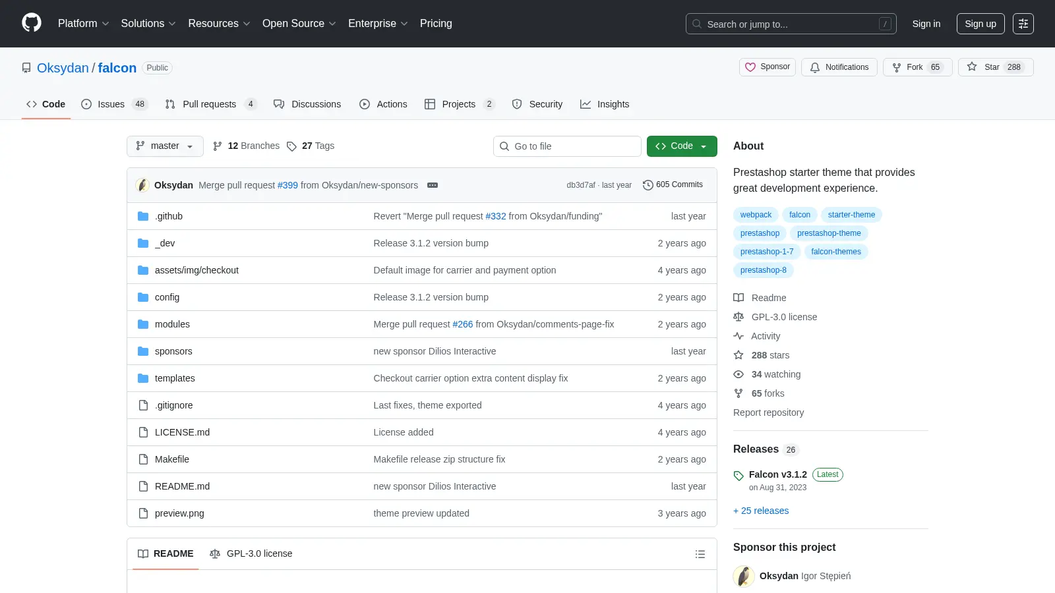Open the Oksydan sponsor avatar

(x=744, y=576)
